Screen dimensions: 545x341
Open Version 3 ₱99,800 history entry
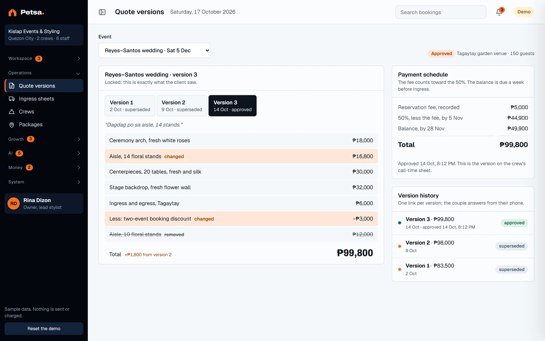tap(463, 223)
